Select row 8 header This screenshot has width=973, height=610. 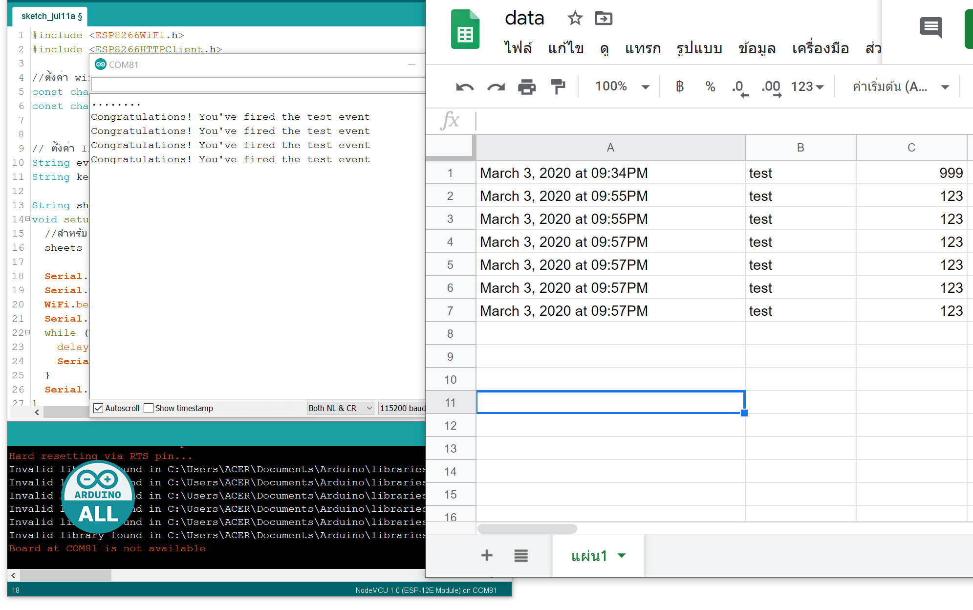coord(450,333)
